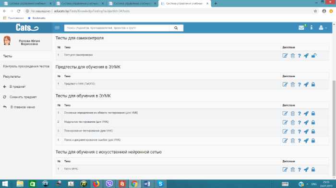Click Сменить предмет link
Image resolution: width=336 pixels, height=188 pixels.
click(x=23, y=97)
